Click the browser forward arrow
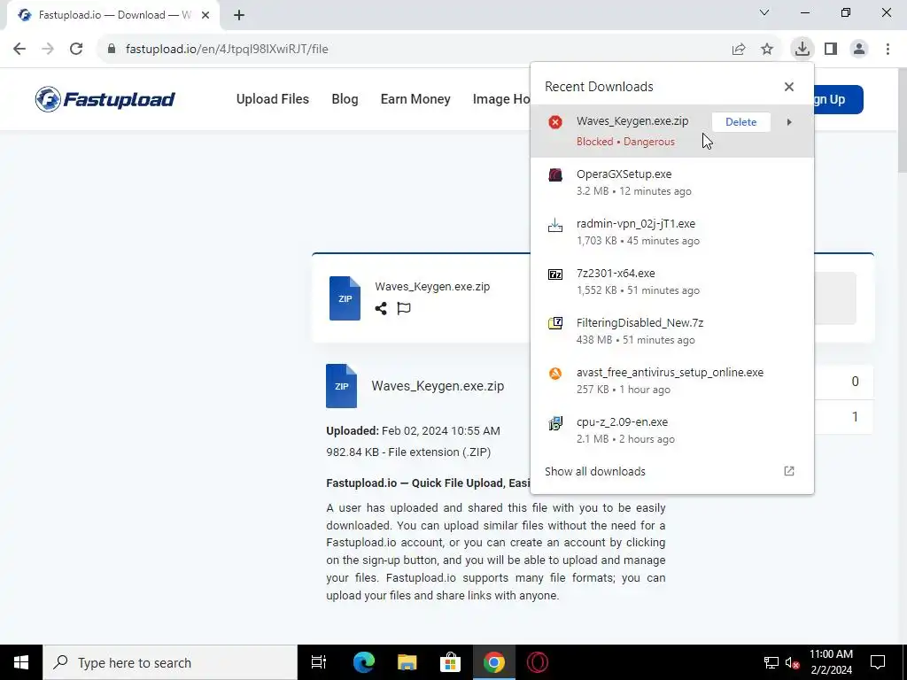 [x=48, y=49]
